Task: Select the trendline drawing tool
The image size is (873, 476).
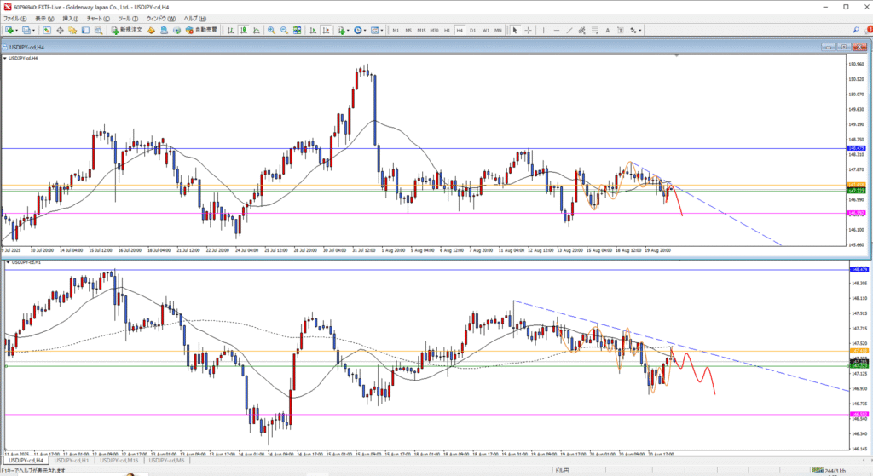Action: [569, 30]
